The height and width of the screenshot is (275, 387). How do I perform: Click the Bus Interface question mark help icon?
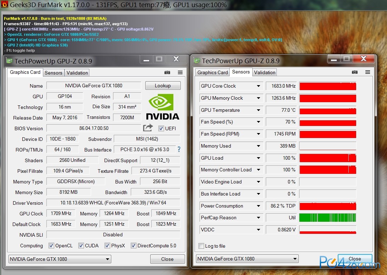179,149
